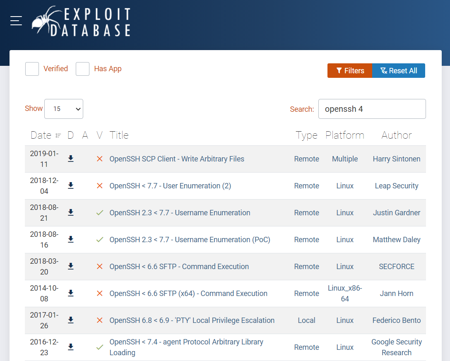
Task: Click unverified X icon in Federico Bento row
Action: click(x=100, y=320)
